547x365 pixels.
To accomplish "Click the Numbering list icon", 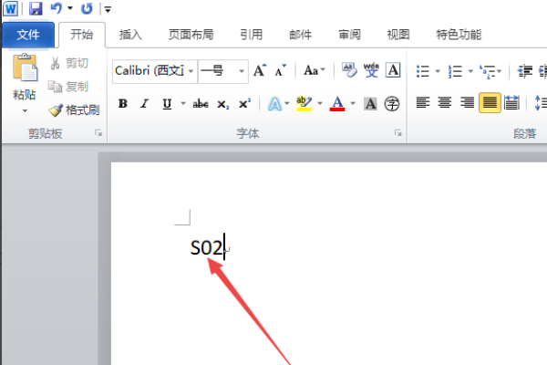I will coord(455,71).
